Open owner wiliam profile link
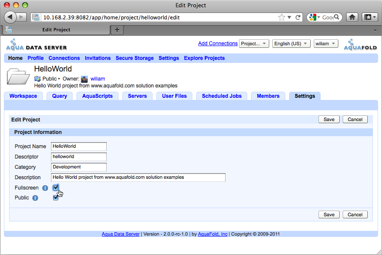This screenshot has height=255, width=382. (98, 79)
